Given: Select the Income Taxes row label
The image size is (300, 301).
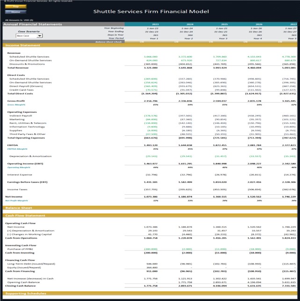Looking at the screenshot, I should tap(17, 190).
